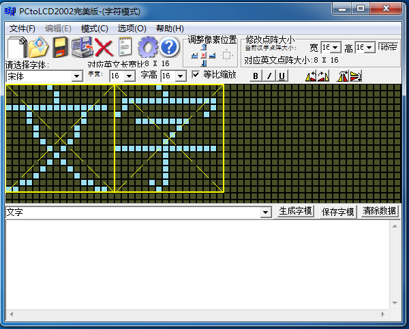The height and width of the screenshot is (329, 409).
Task: Expand the 文字 text input dropdown arrow
Action: [x=266, y=213]
